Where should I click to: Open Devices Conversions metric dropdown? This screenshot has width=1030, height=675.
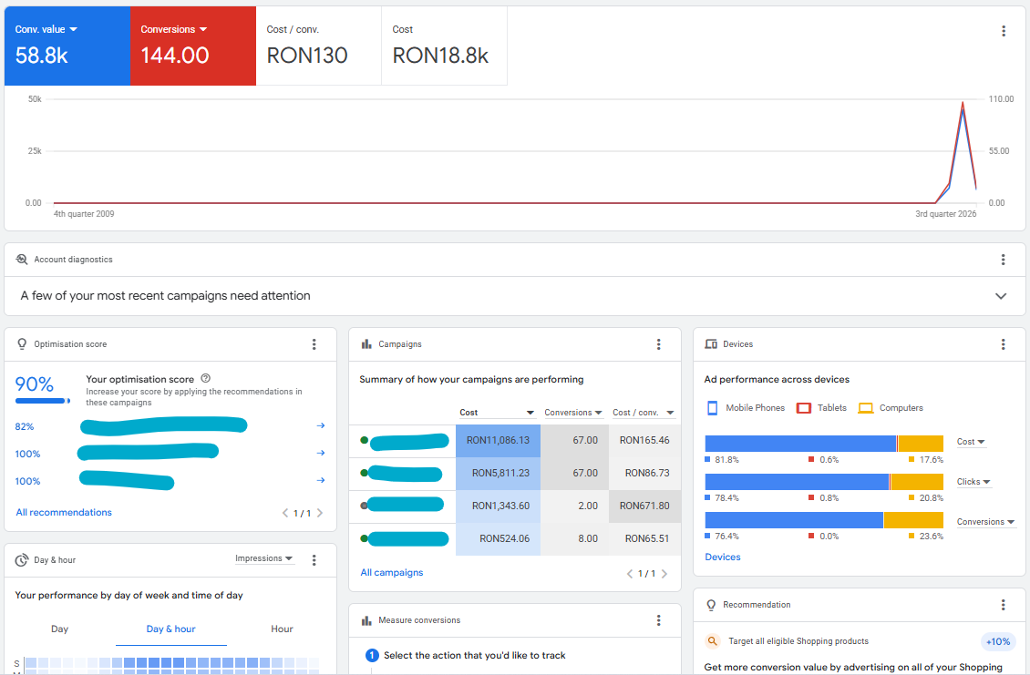985,522
